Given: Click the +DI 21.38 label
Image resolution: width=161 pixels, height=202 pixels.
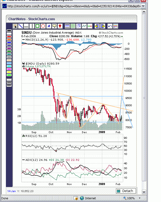Looking at the screenshot, I should click(x=56, y=160).
